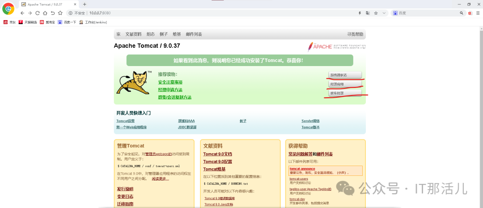Image resolution: width=483 pixels, height=208 pixels.
Task: Click the star icon beside the home button
Action: pos(60,13)
